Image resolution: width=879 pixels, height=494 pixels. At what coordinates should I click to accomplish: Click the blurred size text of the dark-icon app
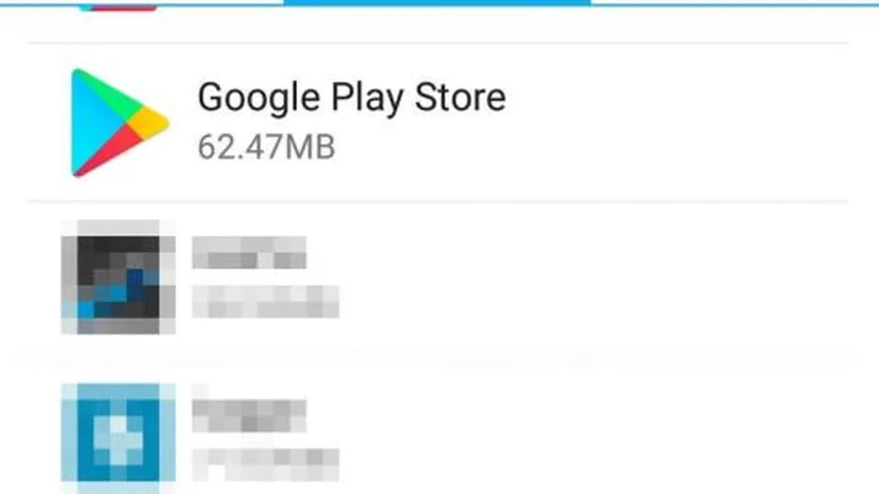click(x=266, y=302)
